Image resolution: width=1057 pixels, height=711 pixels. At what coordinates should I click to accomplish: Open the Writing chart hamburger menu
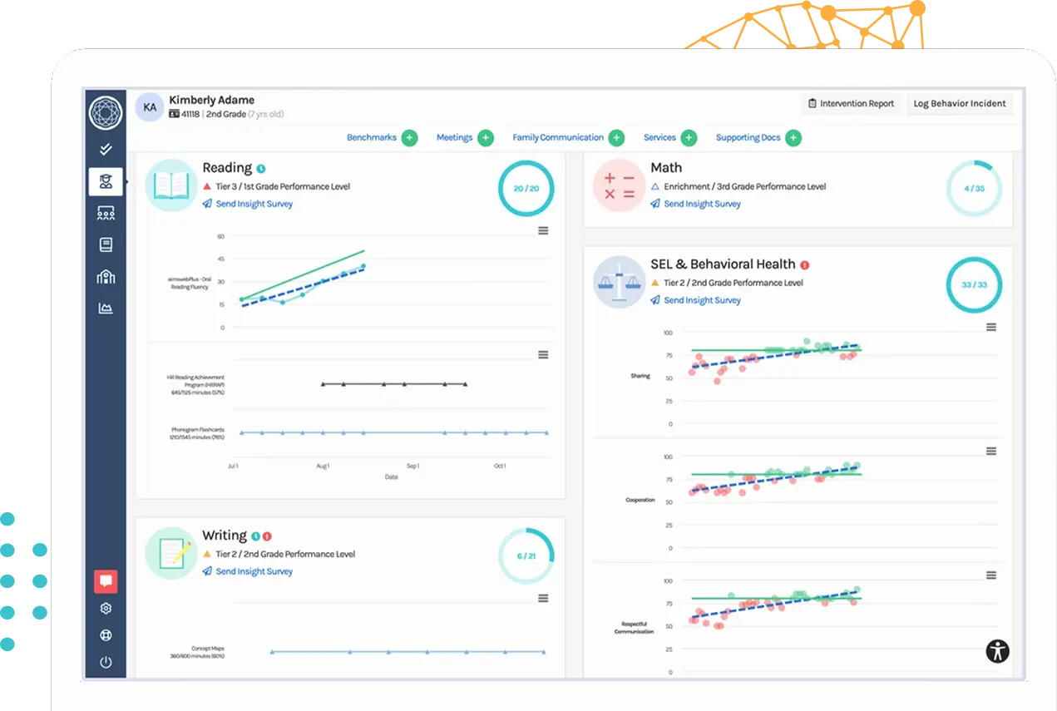(543, 599)
